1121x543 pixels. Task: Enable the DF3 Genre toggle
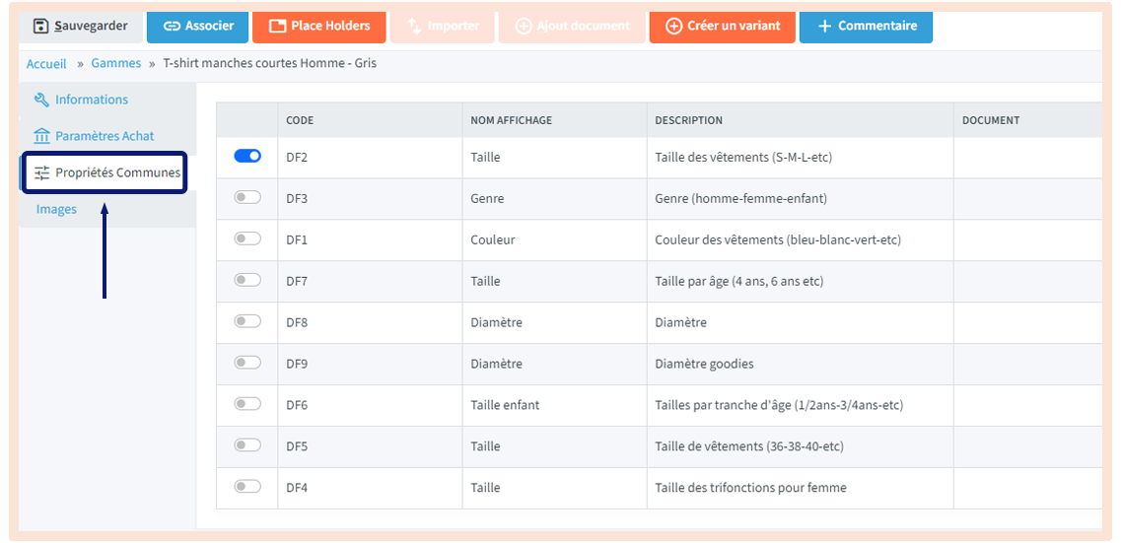(247, 198)
